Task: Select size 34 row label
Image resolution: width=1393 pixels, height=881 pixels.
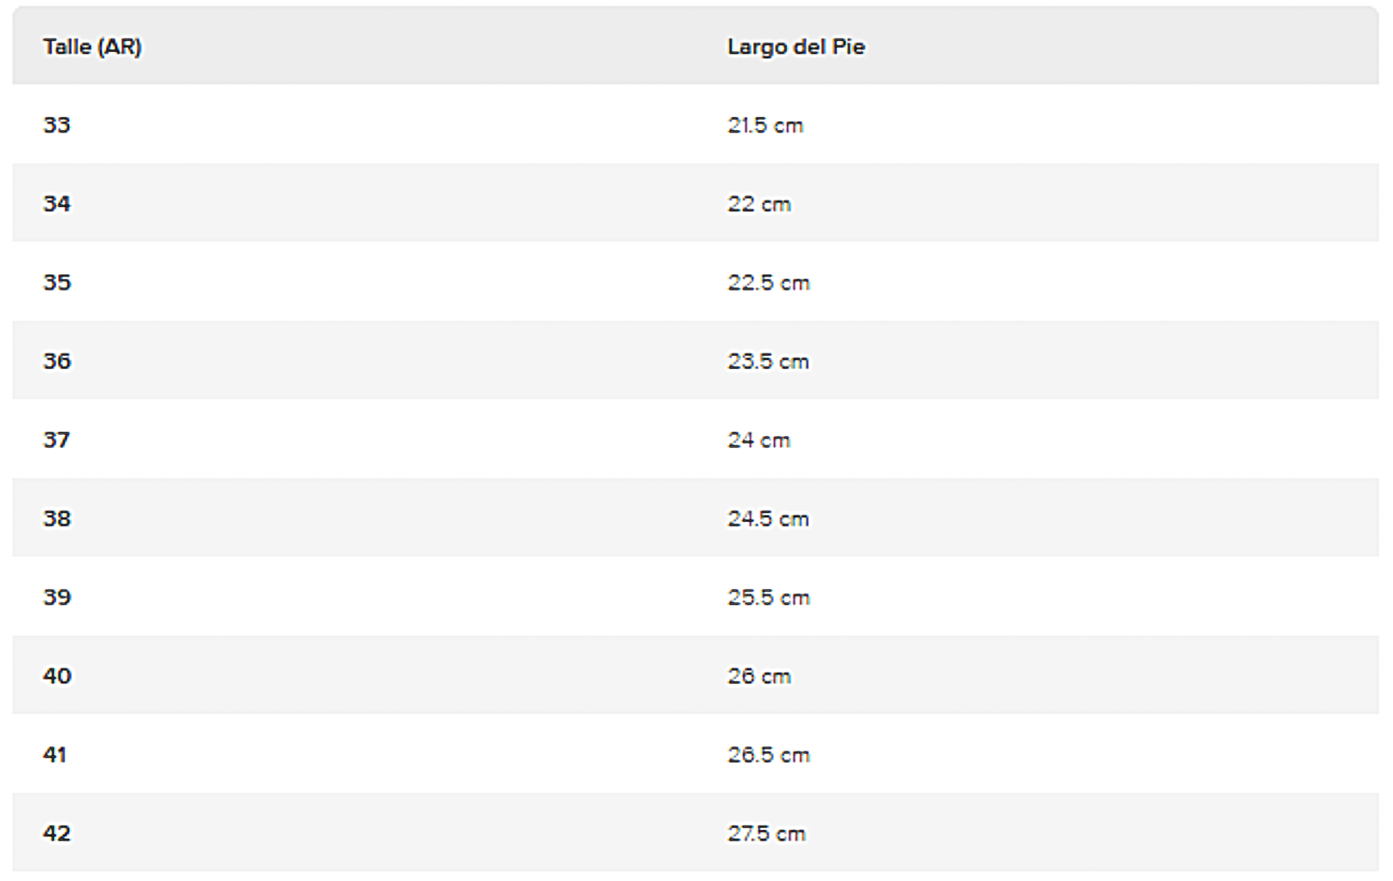Action: [57, 204]
